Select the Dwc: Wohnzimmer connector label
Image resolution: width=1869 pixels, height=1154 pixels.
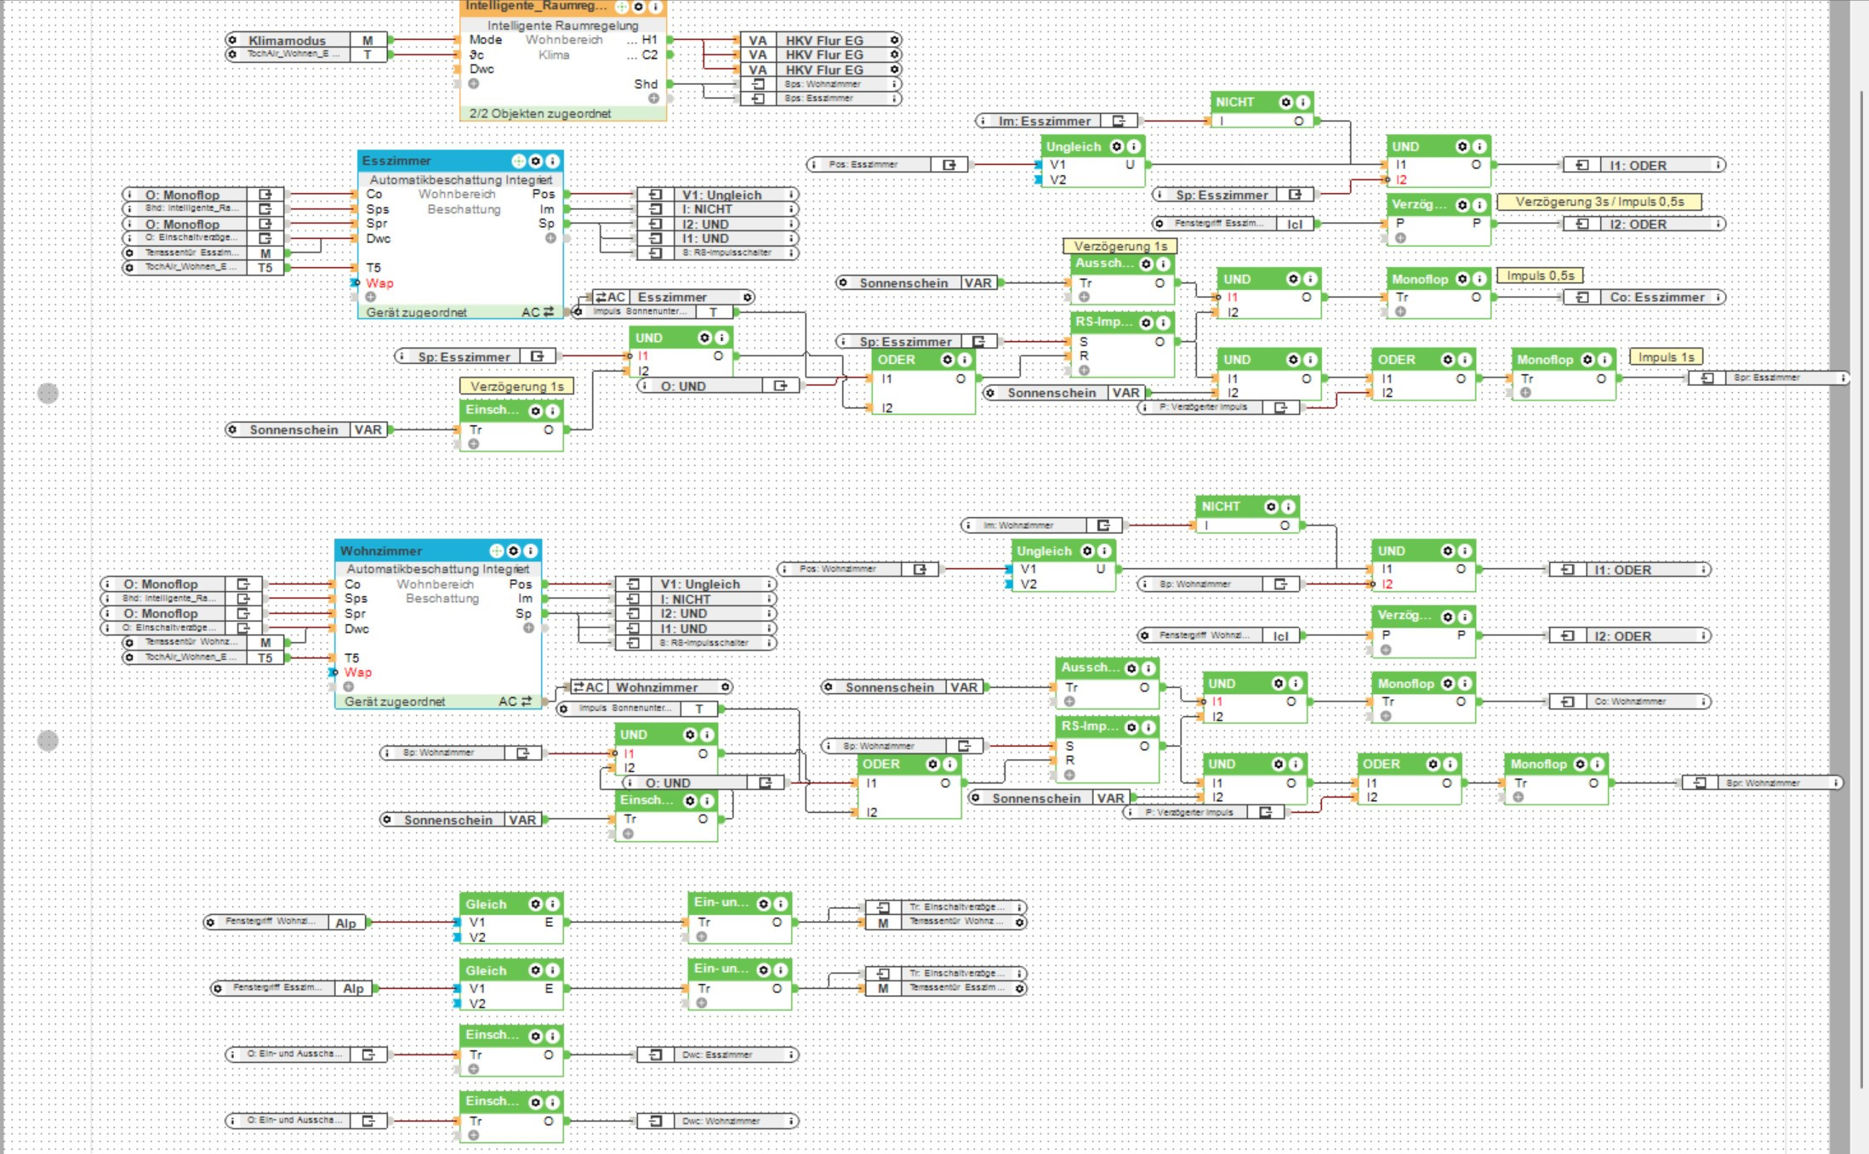tap(721, 1121)
